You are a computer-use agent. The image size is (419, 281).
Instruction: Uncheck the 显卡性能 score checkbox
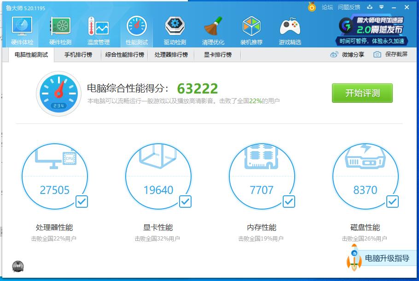coord(185,202)
